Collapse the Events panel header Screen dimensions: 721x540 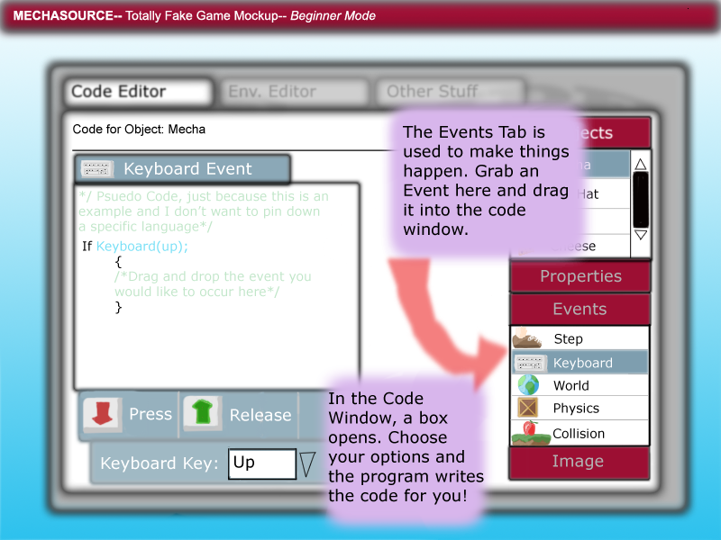coord(580,309)
